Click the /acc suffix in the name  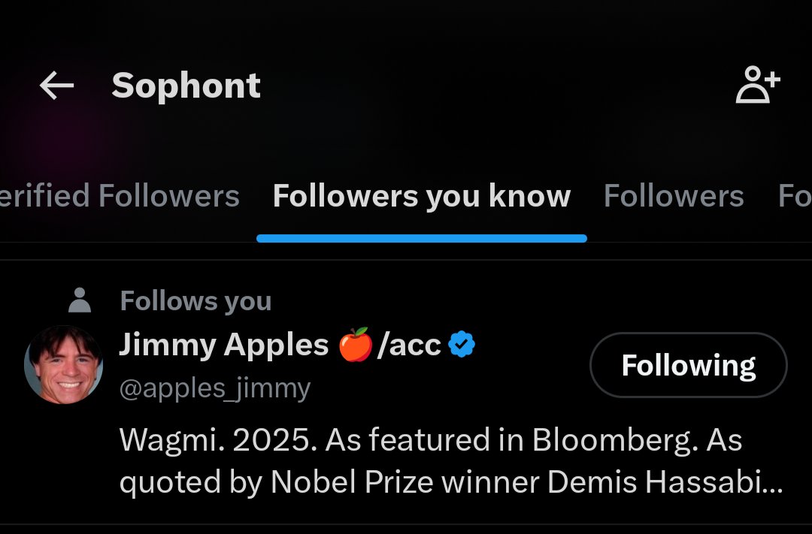tap(409, 345)
